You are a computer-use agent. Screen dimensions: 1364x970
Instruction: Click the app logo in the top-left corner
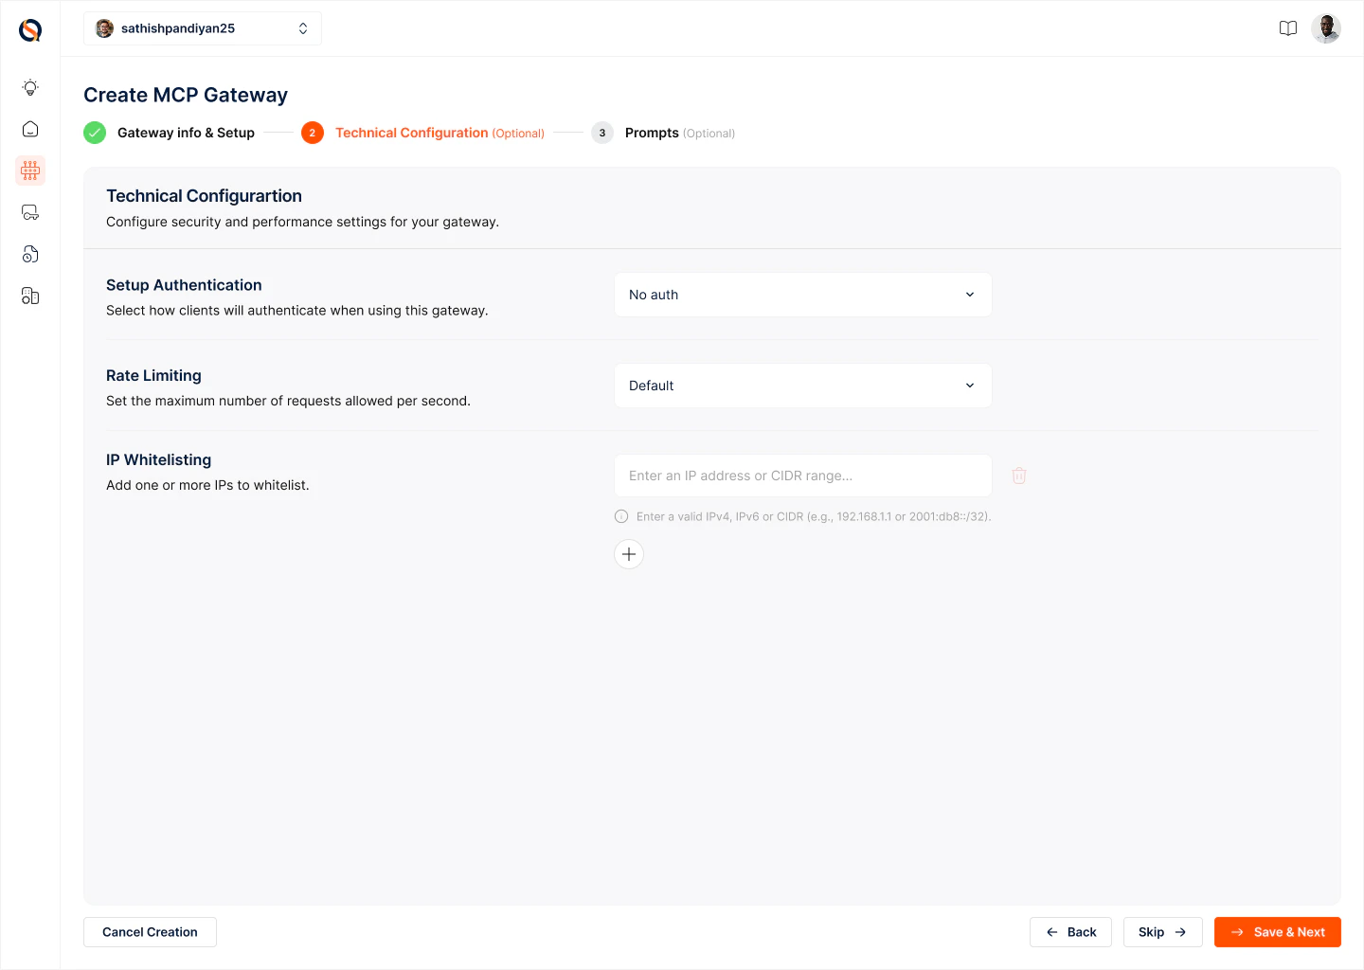click(x=29, y=29)
